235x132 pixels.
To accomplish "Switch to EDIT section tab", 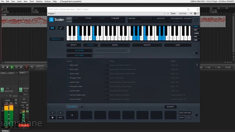I will [196, 30].
